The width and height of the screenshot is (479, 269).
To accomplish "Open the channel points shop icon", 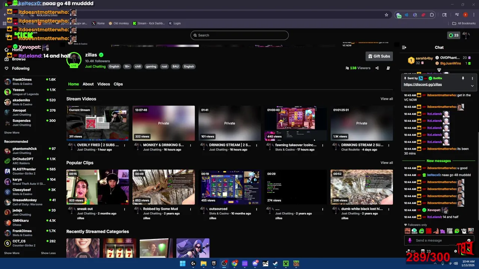I will coord(423,251).
